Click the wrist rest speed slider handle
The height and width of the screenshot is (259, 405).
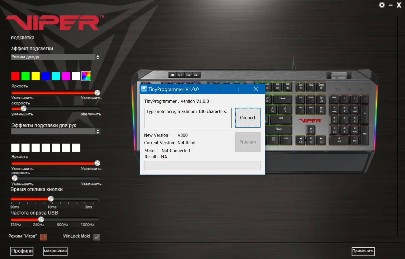click(x=15, y=178)
